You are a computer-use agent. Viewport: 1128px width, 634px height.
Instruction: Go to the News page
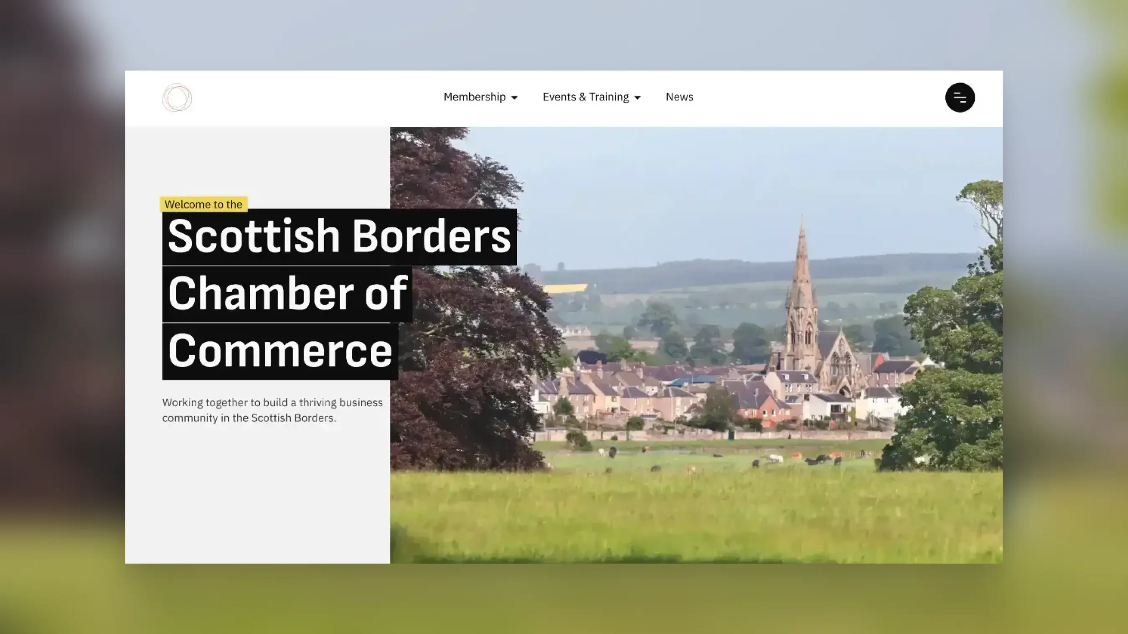tap(679, 97)
